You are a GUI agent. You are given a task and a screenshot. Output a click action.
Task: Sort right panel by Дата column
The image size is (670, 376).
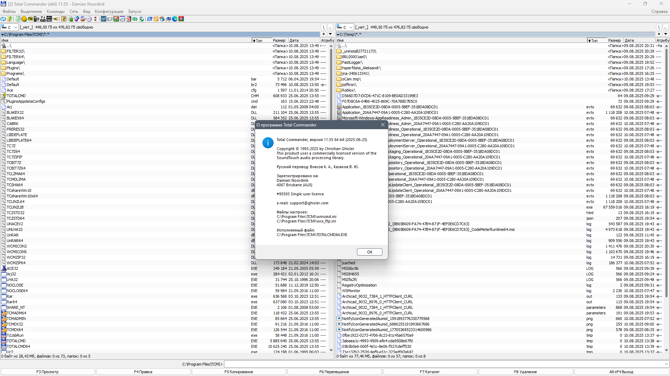(639, 40)
